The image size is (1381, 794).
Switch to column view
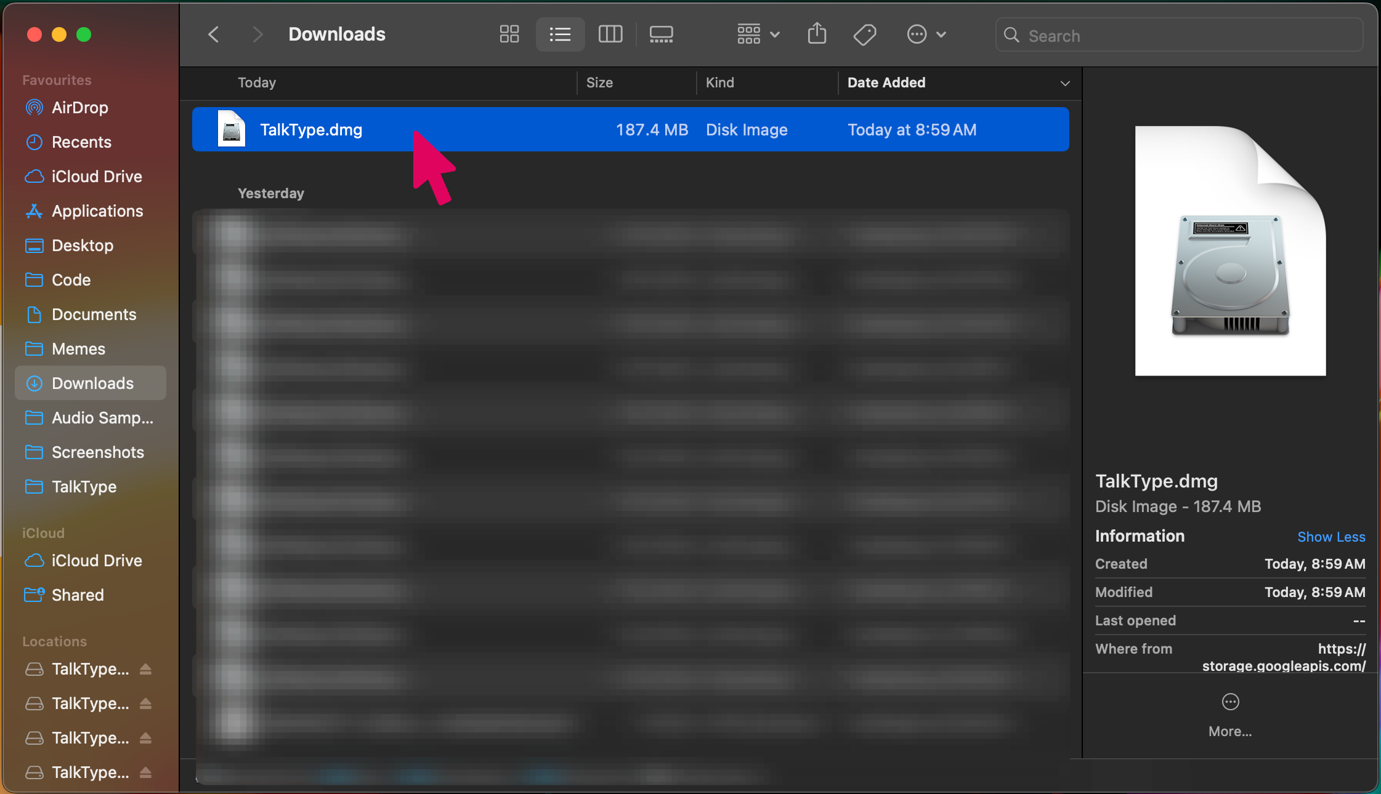610,34
